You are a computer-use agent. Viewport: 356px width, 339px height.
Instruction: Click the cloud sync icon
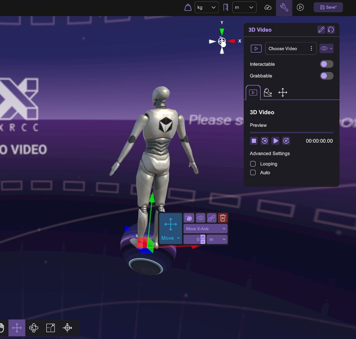268,7
